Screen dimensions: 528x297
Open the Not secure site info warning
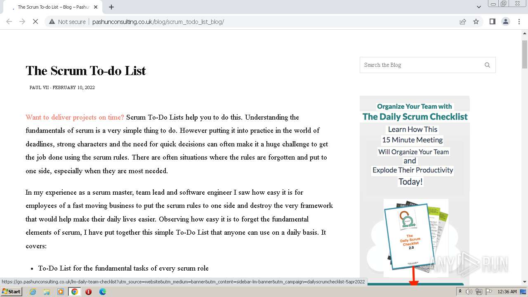67,22
